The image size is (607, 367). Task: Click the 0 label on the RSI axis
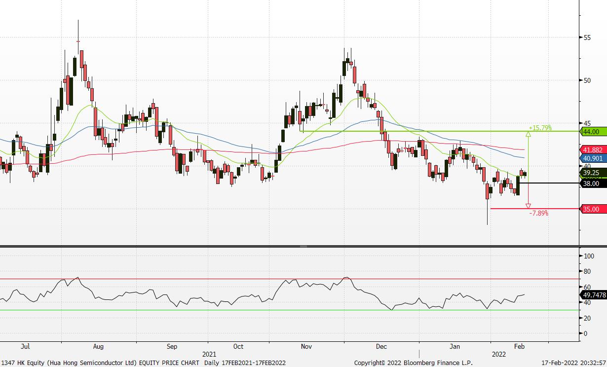(x=585, y=333)
